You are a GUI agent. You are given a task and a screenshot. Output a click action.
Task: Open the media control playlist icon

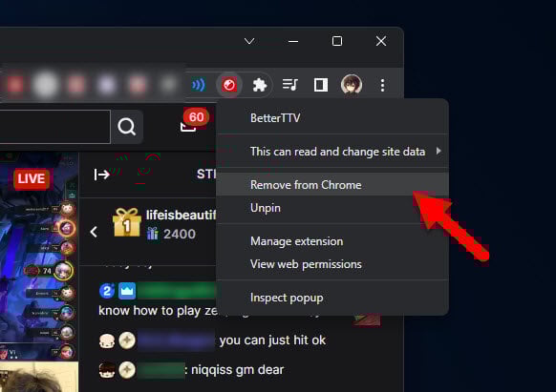click(290, 85)
